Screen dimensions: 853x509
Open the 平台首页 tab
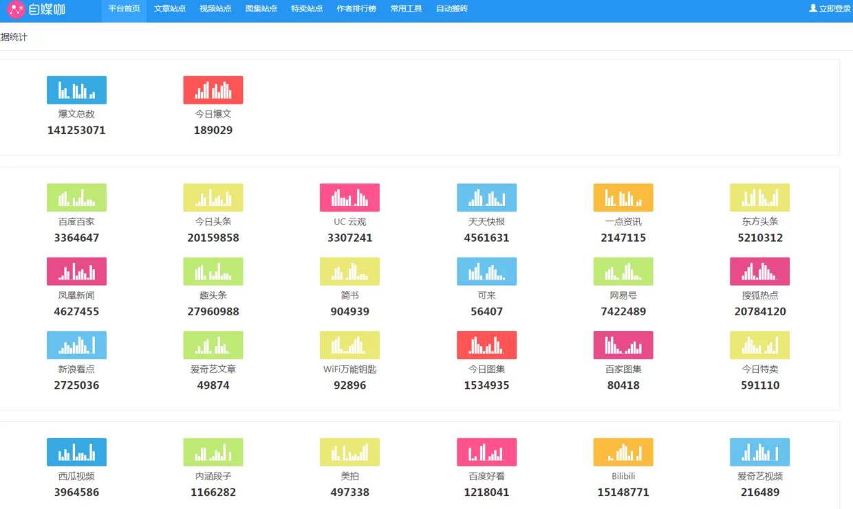coord(124,9)
